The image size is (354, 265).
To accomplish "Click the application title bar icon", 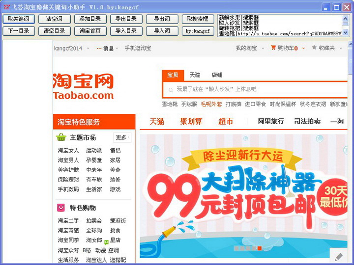I will (x=6, y=7).
